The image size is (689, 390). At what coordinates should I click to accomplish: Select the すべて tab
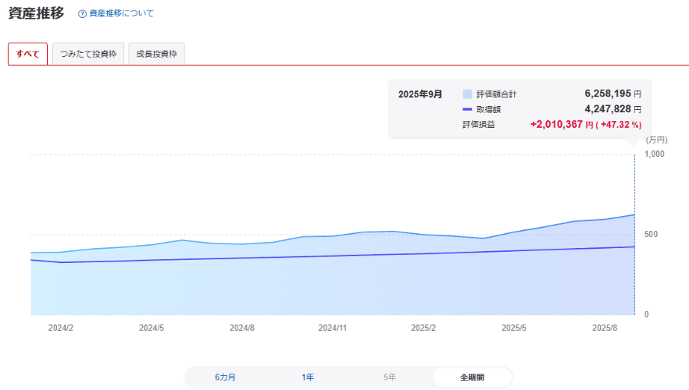tap(28, 55)
